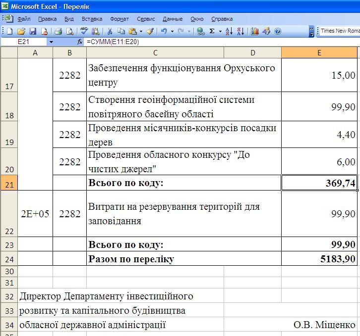Click the Print icon in the toolbar
This screenshot has width=360, height=336.
(58, 31)
